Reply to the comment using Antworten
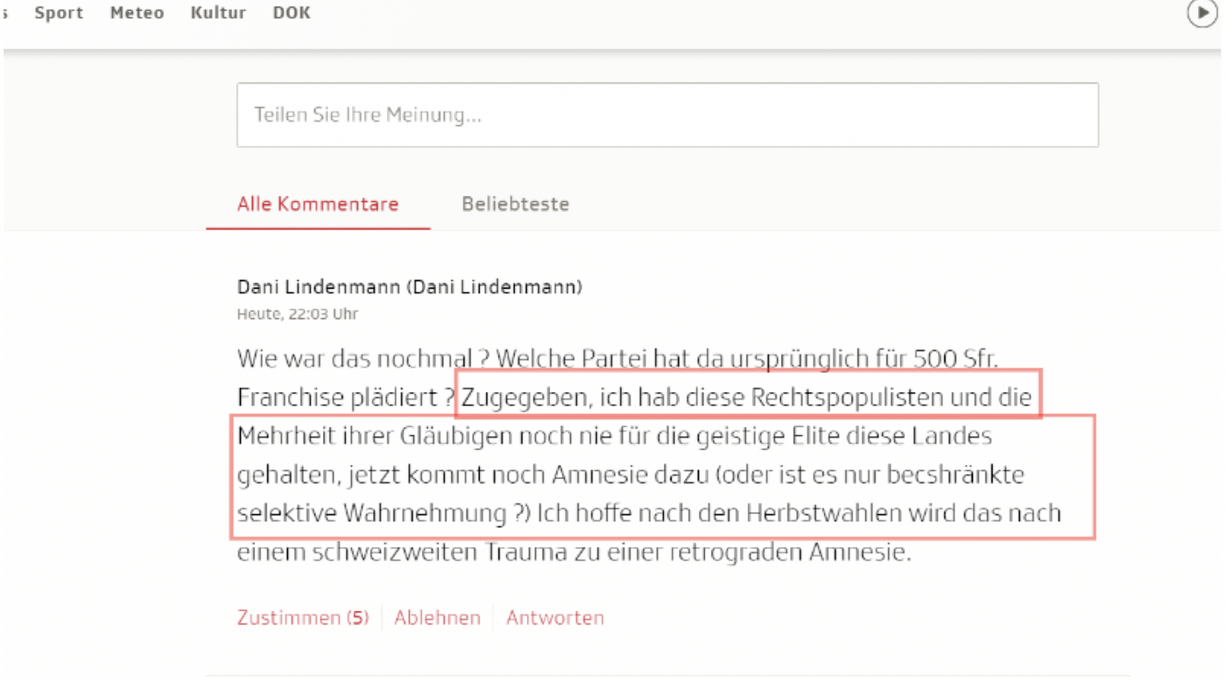The height and width of the screenshot is (689, 1226). point(554,617)
